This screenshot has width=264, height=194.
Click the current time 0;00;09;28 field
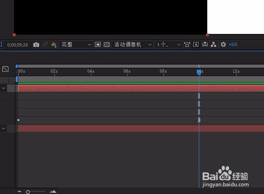point(18,45)
